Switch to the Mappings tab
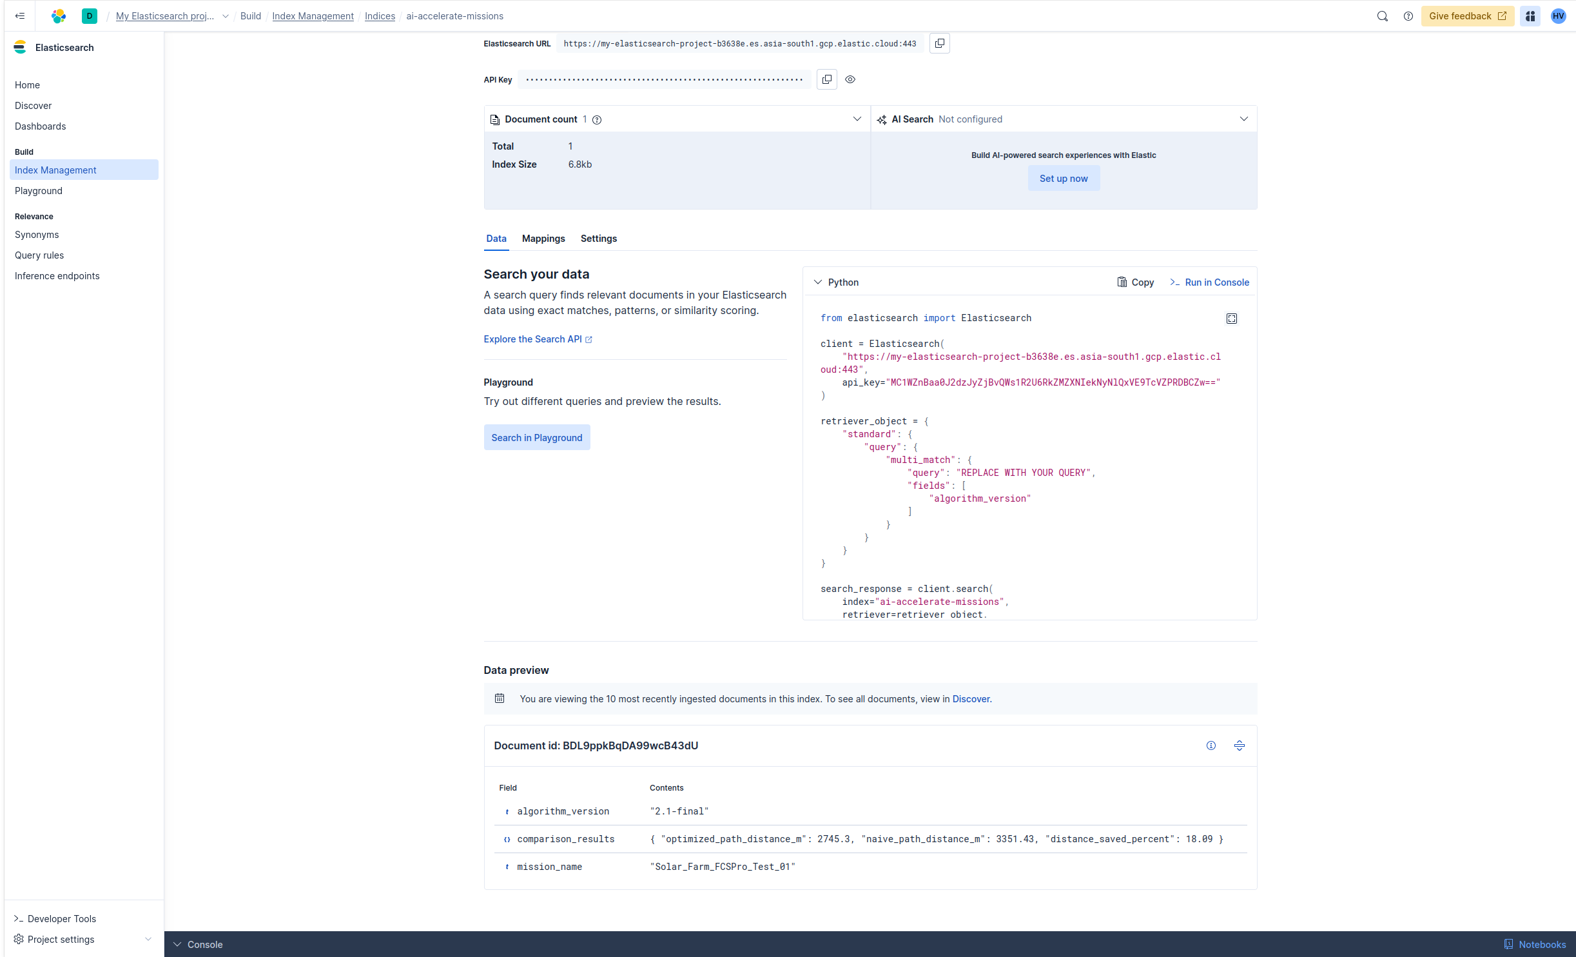 543,239
